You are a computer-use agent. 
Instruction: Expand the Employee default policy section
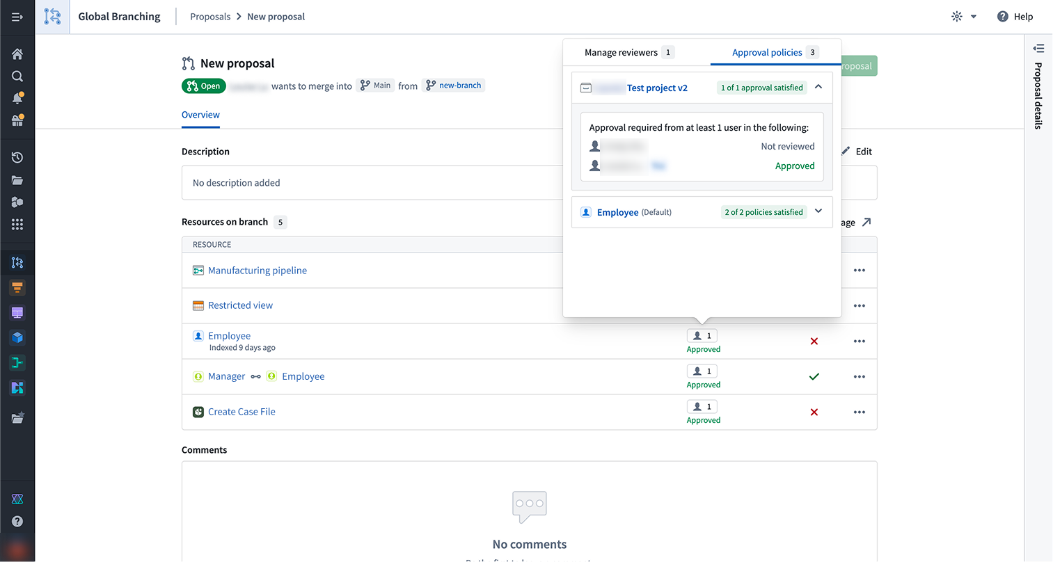pyautogui.click(x=818, y=211)
